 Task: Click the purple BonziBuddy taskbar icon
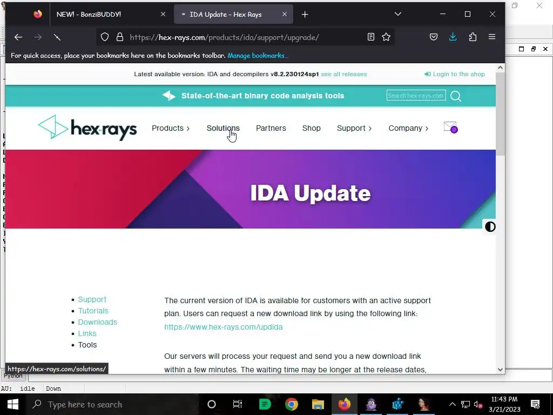tap(371, 404)
